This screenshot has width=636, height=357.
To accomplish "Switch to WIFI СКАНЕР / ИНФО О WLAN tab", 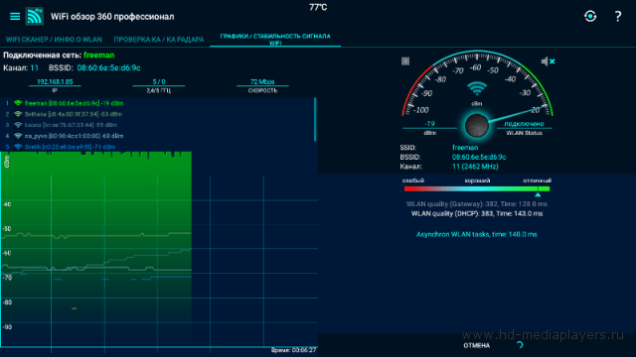I will 54,40.
